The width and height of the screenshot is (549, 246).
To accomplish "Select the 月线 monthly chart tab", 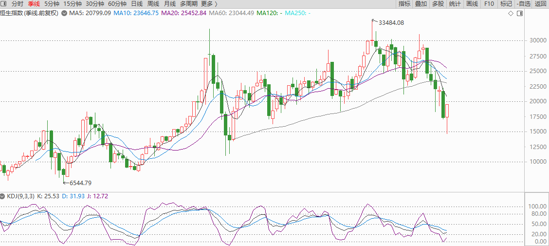I will point(170,4).
